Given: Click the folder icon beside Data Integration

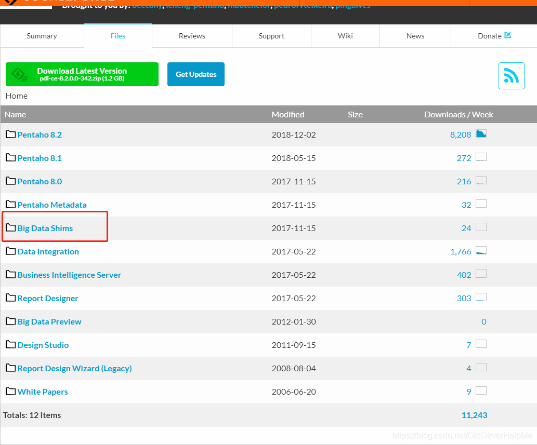Looking at the screenshot, I should tap(10, 251).
